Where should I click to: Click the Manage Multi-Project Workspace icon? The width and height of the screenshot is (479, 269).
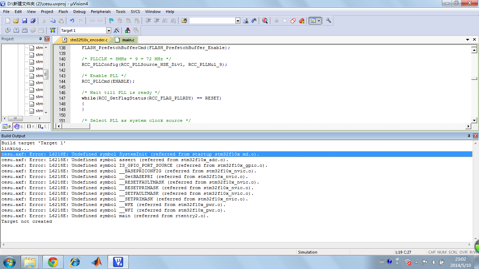(136, 30)
